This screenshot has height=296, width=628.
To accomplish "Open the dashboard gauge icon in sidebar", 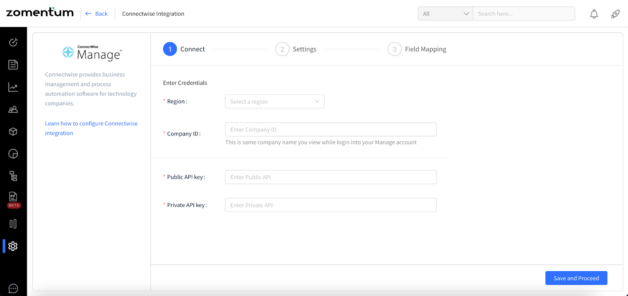I will click(x=13, y=42).
